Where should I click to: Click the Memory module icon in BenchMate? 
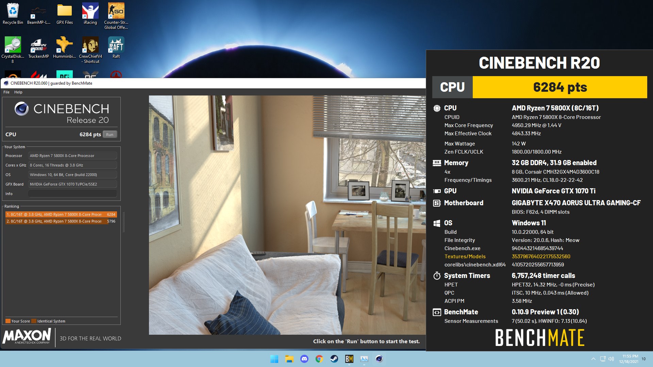[437, 163]
